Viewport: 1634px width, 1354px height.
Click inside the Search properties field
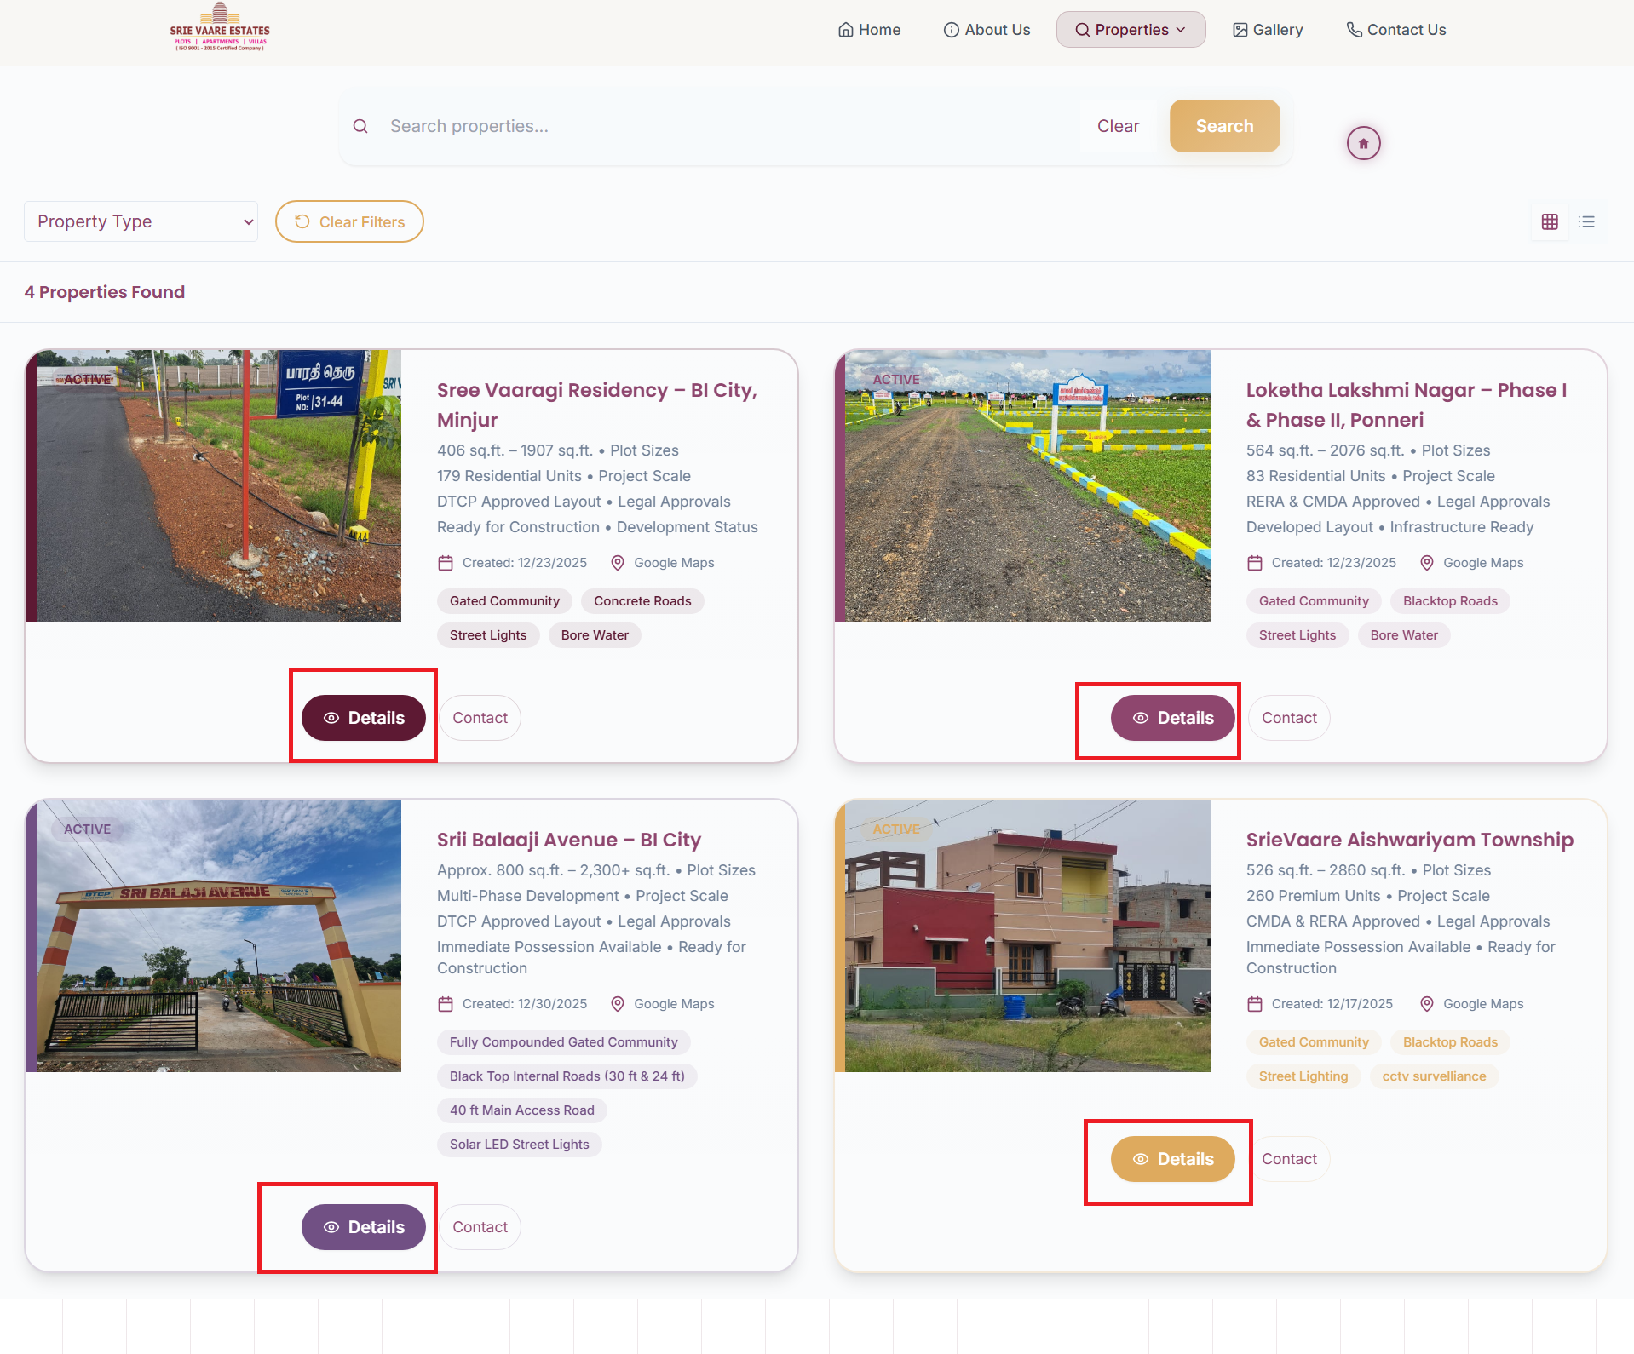724,126
